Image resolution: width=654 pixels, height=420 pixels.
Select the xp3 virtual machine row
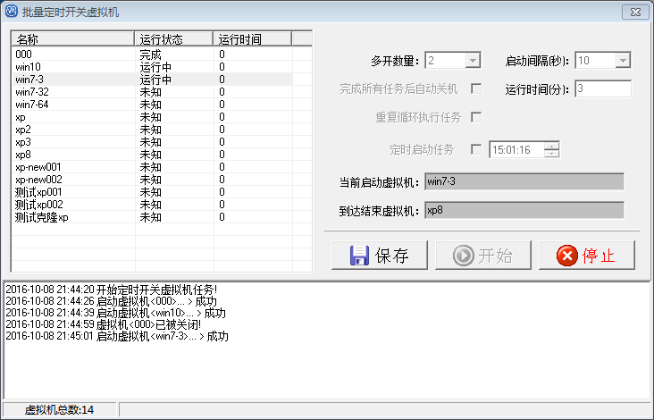pos(152,142)
